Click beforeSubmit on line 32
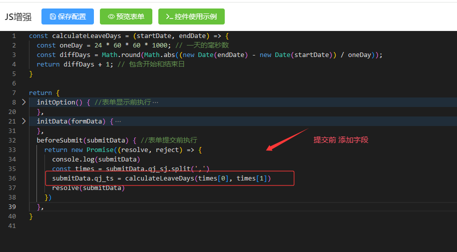This screenshot has height=252, width=457. point(60,140)
